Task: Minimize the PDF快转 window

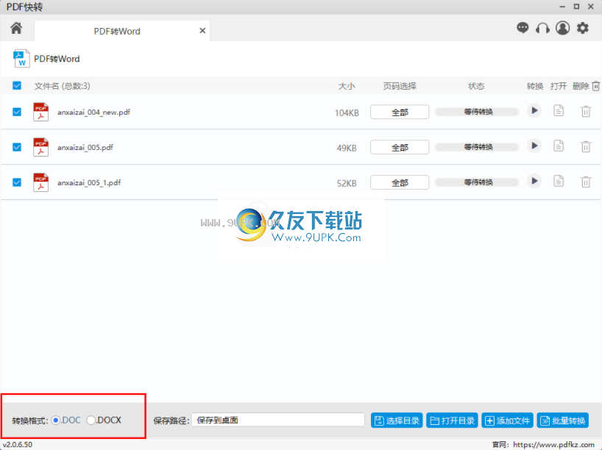Action: point(562,7)
